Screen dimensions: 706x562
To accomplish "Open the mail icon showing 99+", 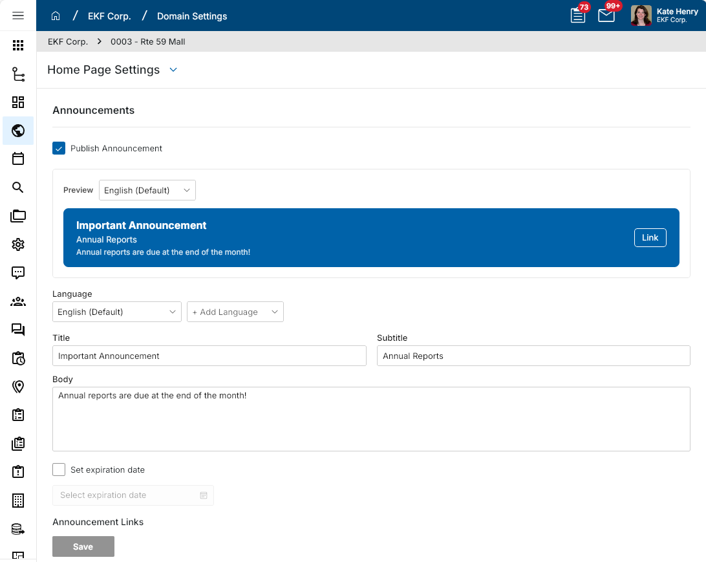I will (x=606, y=16).
